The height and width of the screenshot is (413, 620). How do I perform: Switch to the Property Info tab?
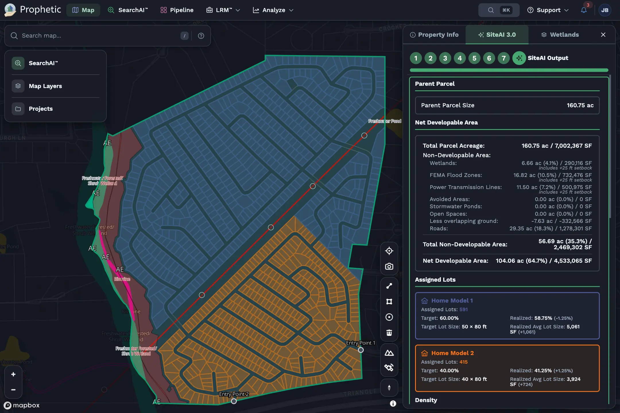pos(434,35)
